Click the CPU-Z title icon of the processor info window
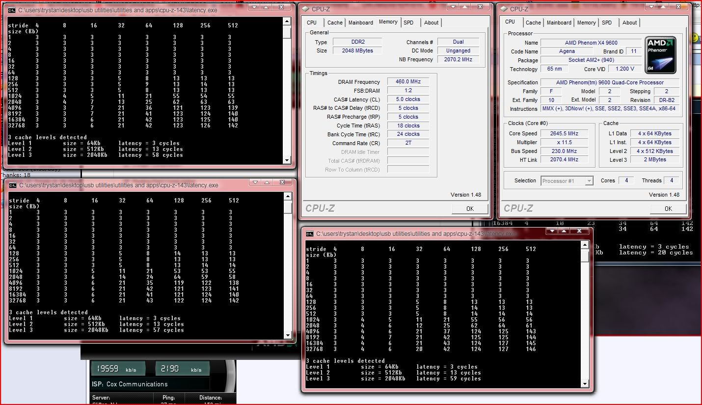702x405 pixels. tap(503, 9)
